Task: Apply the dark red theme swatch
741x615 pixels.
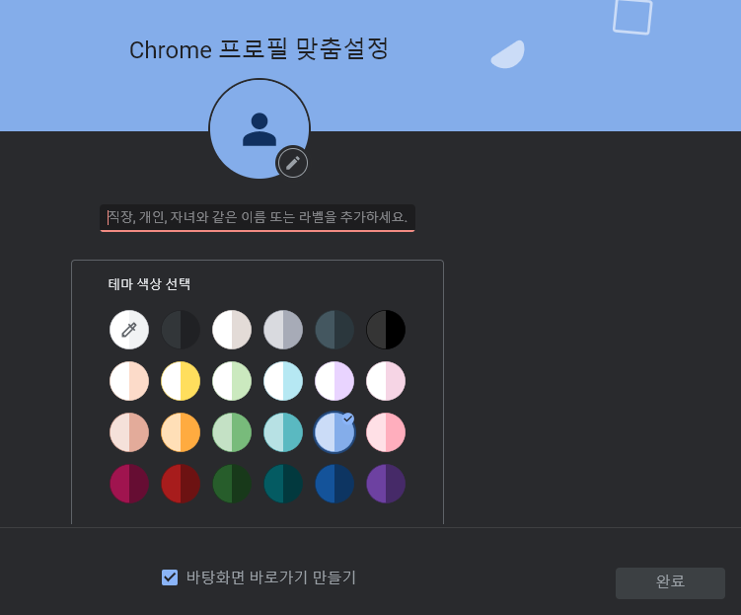Action: pyautogui.click(x=181, y=484)
